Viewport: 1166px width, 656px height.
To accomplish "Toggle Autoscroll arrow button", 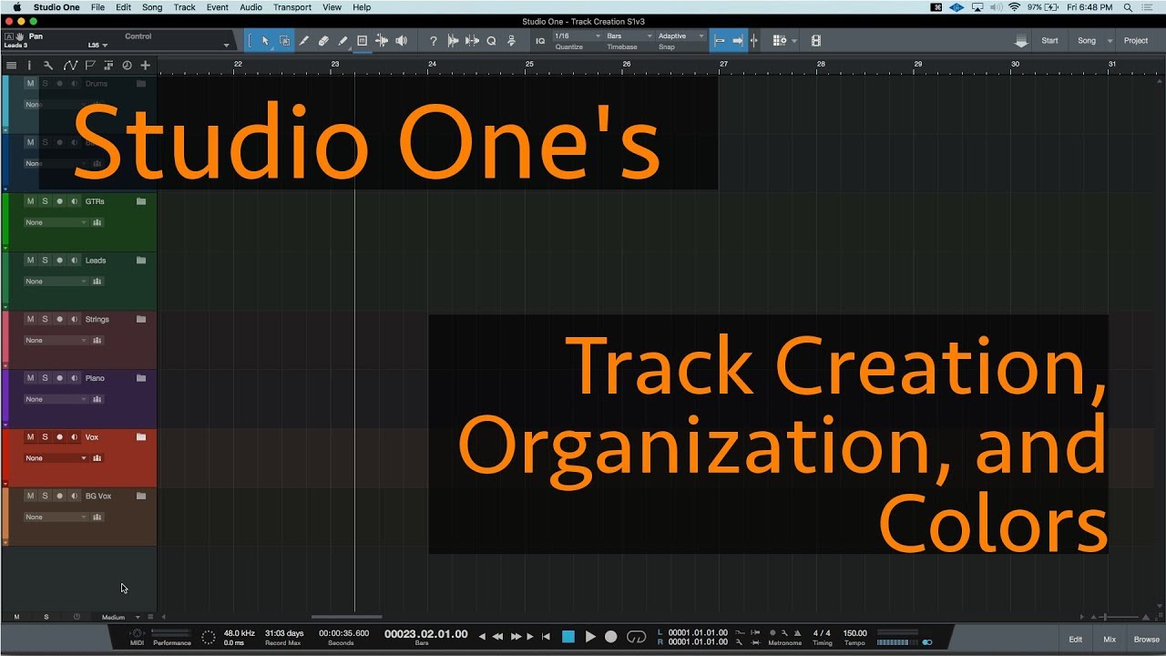I will (x=738, y=41).
